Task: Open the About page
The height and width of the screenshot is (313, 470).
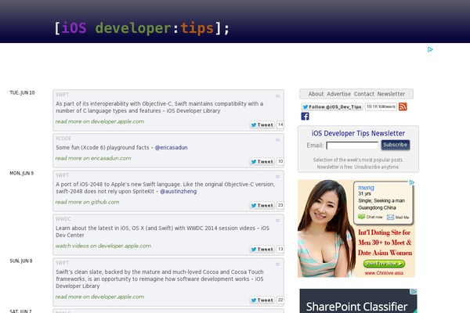Action: pyautogui.click(x=316, y=94)
